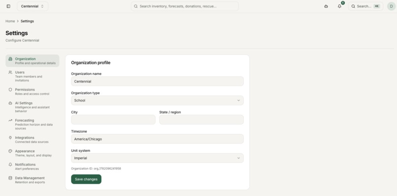The width and height of the screenshot is (397, 196).
Task: Click the Notifications bell sidebar icon
Action: pyautogui.click(x=10, y=164)
